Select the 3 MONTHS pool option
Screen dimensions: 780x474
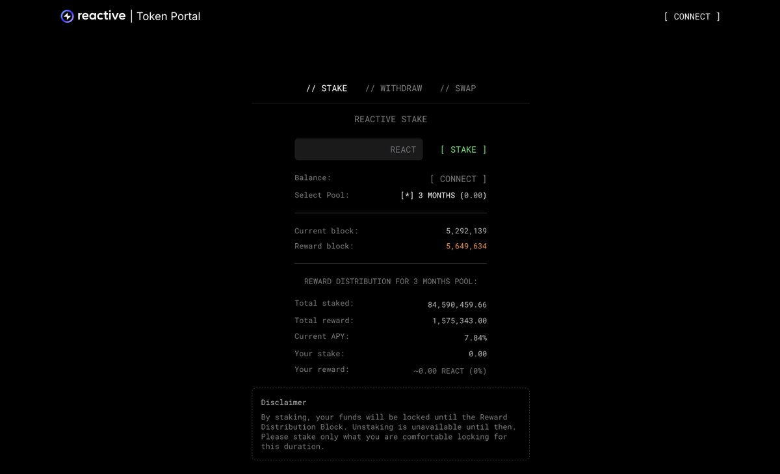[443, 195]
